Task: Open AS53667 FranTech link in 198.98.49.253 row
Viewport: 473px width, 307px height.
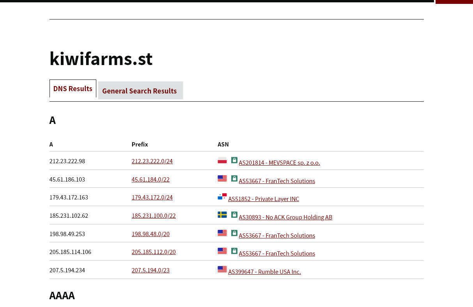Action: coord(277,235)
